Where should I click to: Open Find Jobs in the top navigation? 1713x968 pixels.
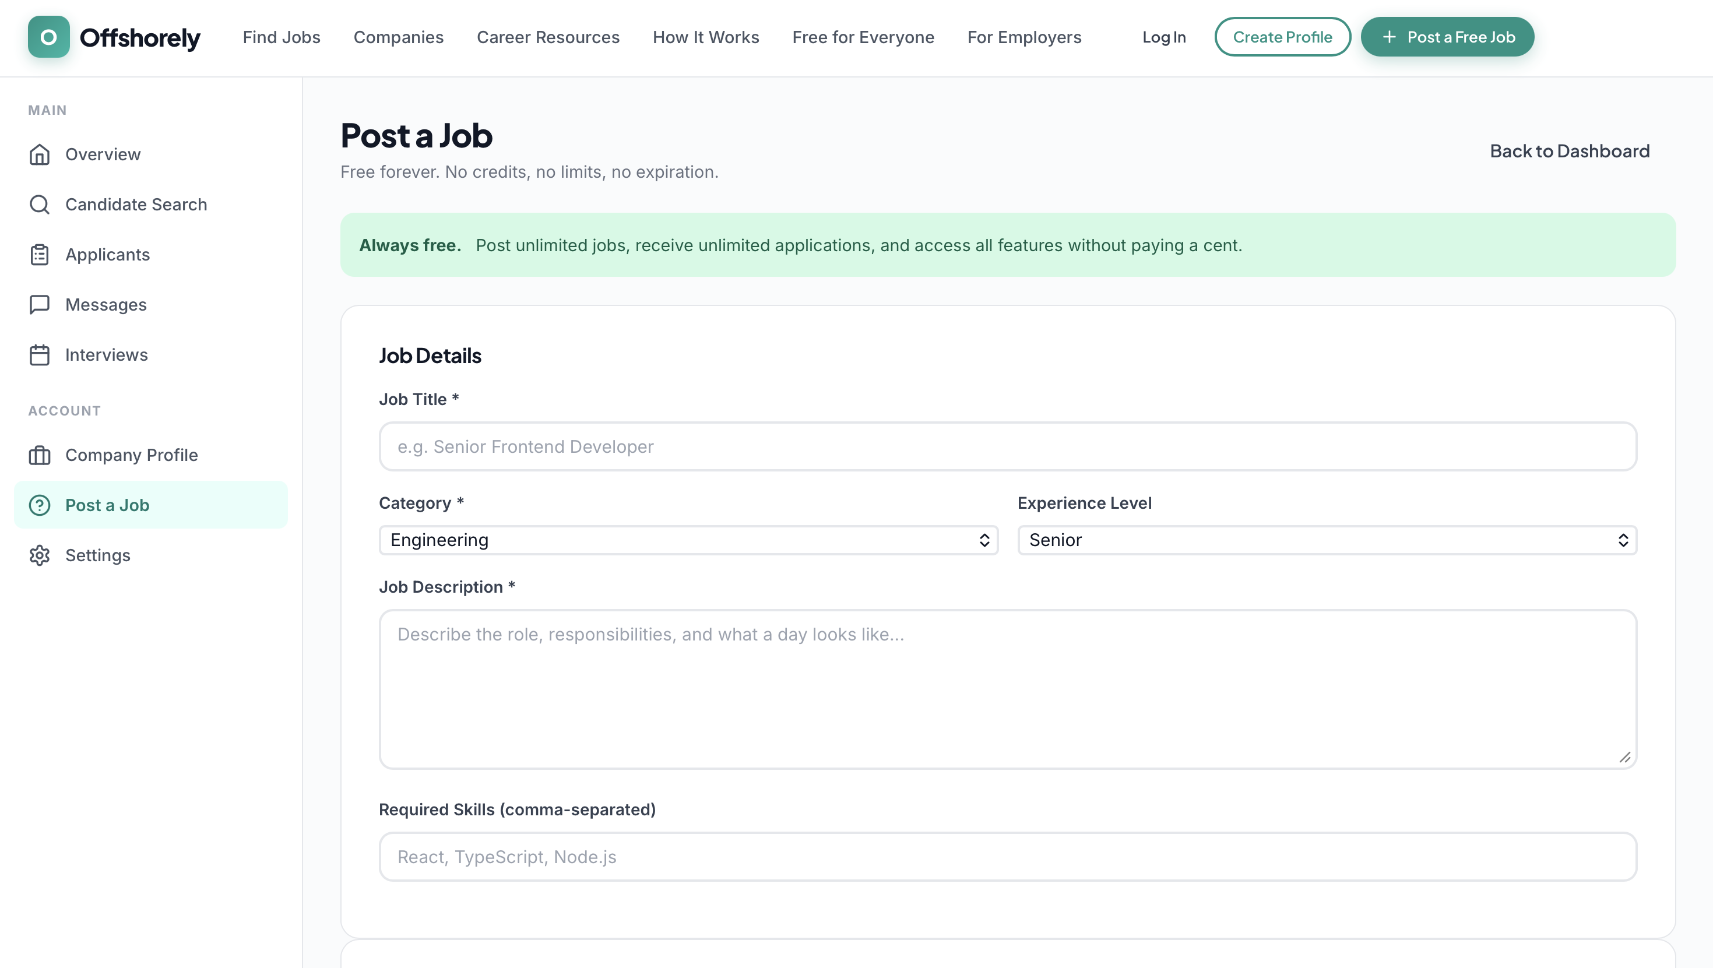282,37
